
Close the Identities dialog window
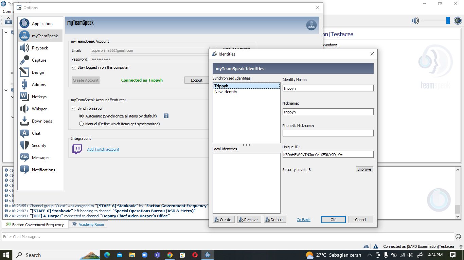(x=372, y=54)
